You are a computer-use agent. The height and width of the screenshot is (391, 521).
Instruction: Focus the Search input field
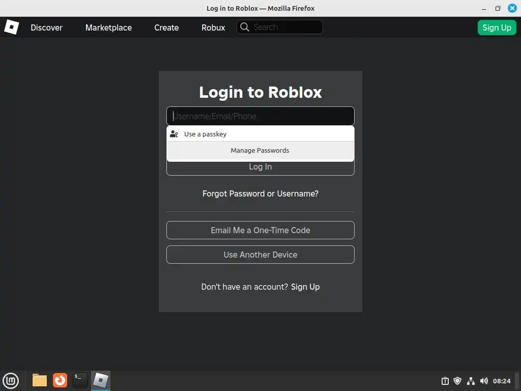click(x=280, y=27)
